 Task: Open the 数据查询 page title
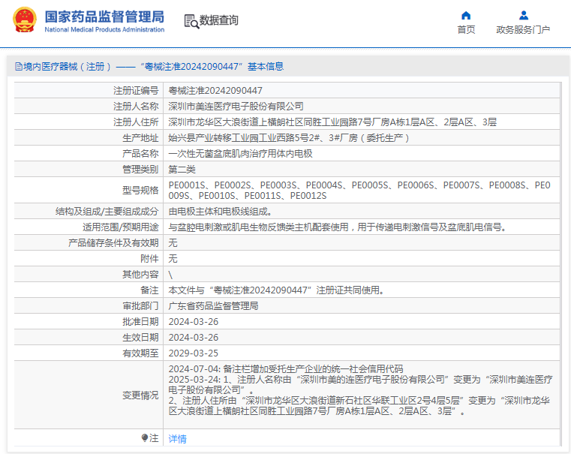pos(219,21)
